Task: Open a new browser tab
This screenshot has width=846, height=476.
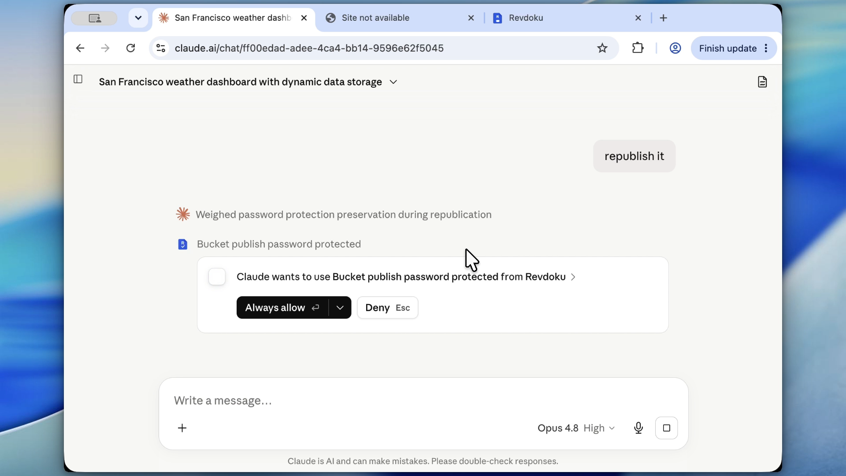Action: click(x=664, y=18)
